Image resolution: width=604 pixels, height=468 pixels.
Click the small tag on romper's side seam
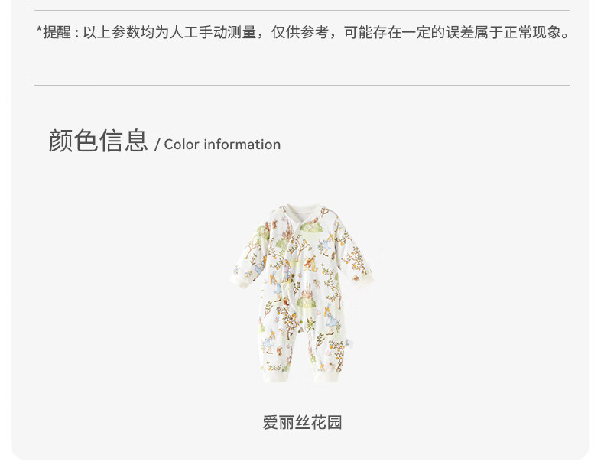(x=349, y=343)
